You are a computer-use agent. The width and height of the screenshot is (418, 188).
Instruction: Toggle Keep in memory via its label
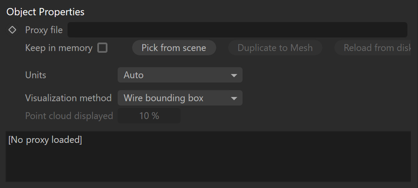coord(59,48)
